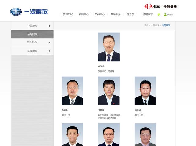The width and height of the screenshot is (196, 146).
Task: Expand the 组织机构 sidebar chevron
Action: [49, 43]
